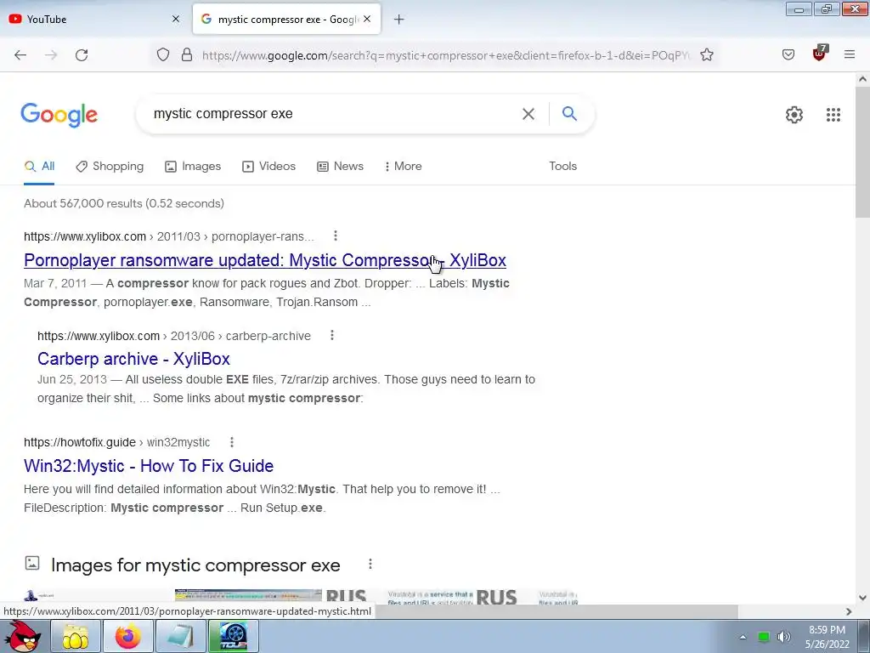Image resolution: width=870 pixels, height=653 pixels.
Task: Switch to Shopping results
Action: tap(110, 167)
